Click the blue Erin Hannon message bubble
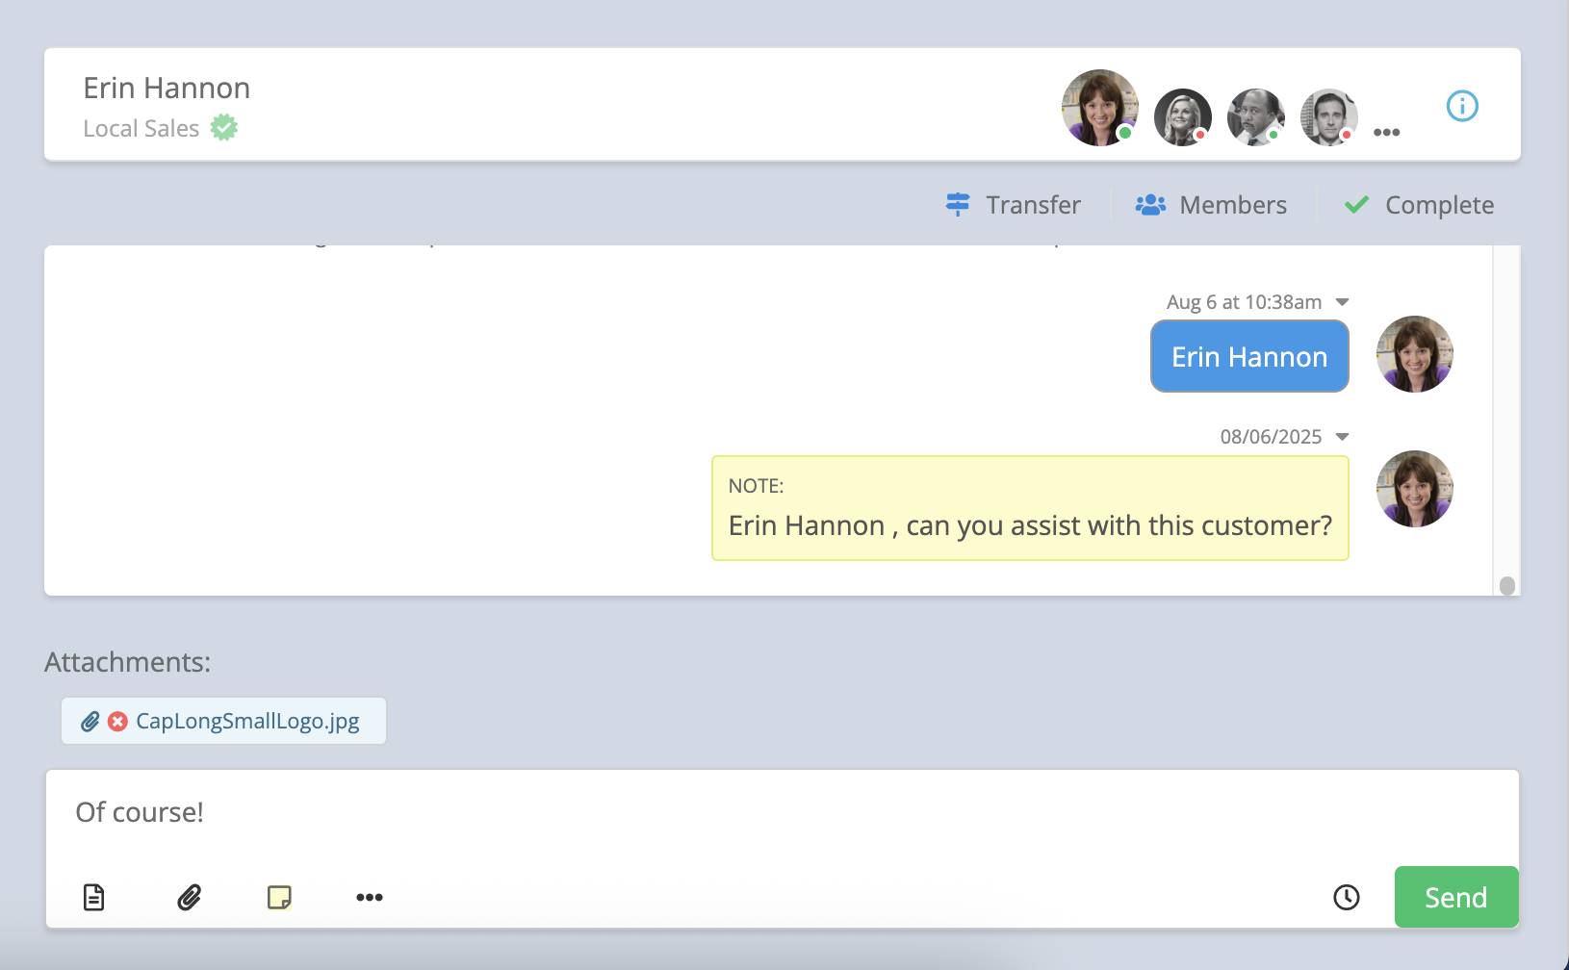 coord(1248,357)
